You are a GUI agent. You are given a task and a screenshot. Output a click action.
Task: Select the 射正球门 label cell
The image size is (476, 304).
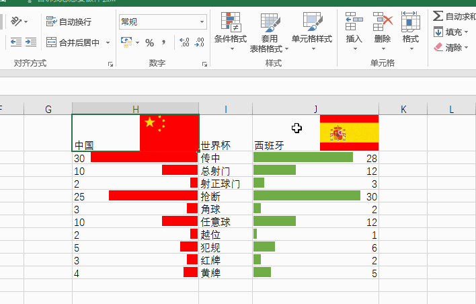pos(225,184)
